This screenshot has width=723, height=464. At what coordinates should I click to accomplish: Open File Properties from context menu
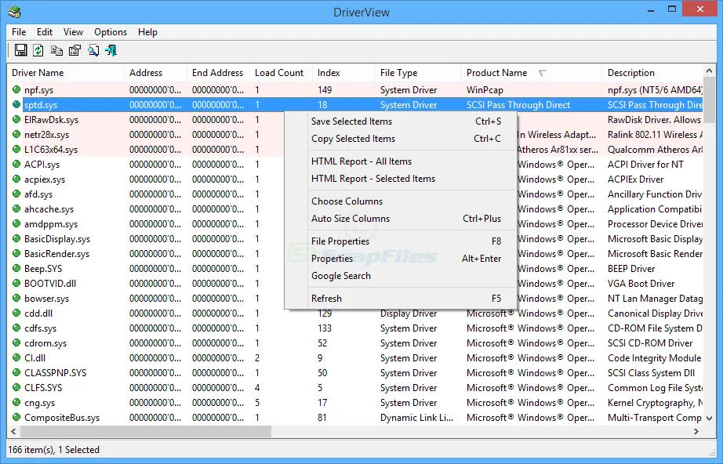point(400,241)
